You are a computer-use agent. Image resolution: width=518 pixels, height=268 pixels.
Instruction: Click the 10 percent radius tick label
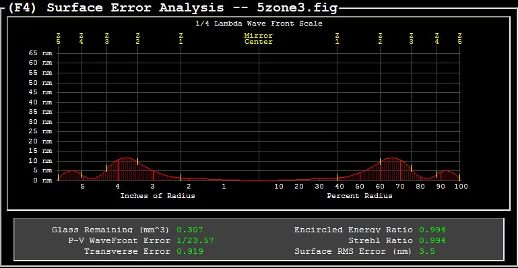tap(279, 186)
